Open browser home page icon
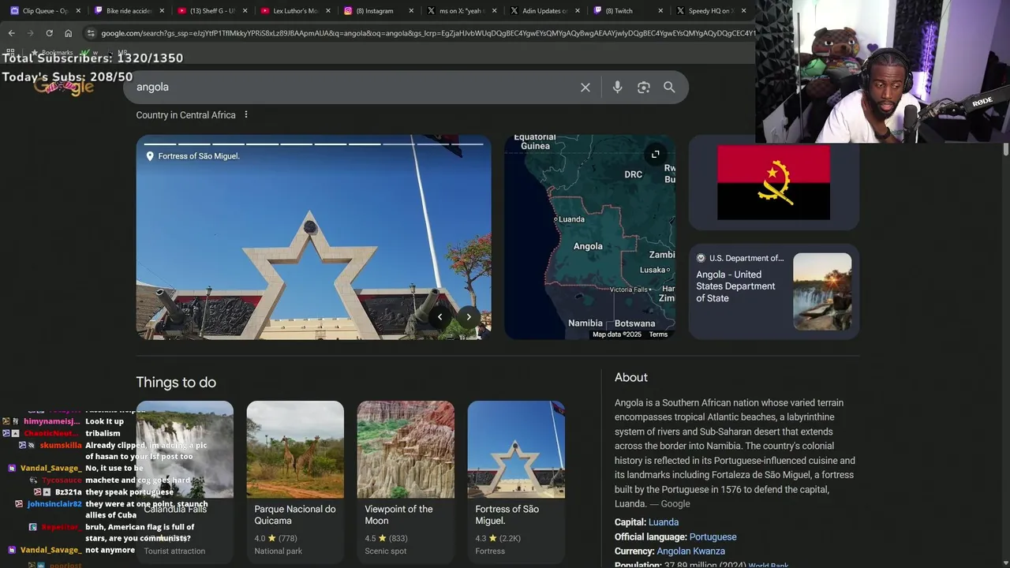Screen dimensions: 1010x568 tap(69, 33)
